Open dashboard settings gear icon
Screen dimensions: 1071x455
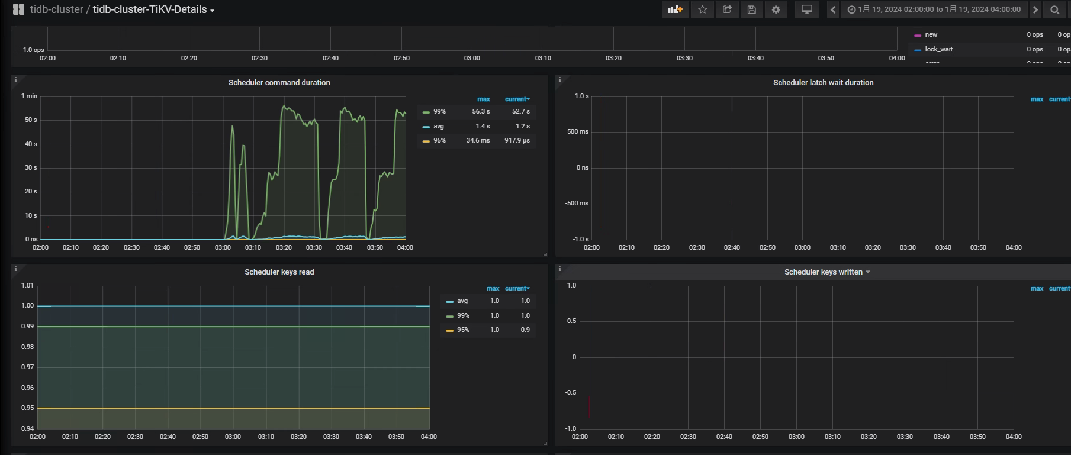pos(776,9)
